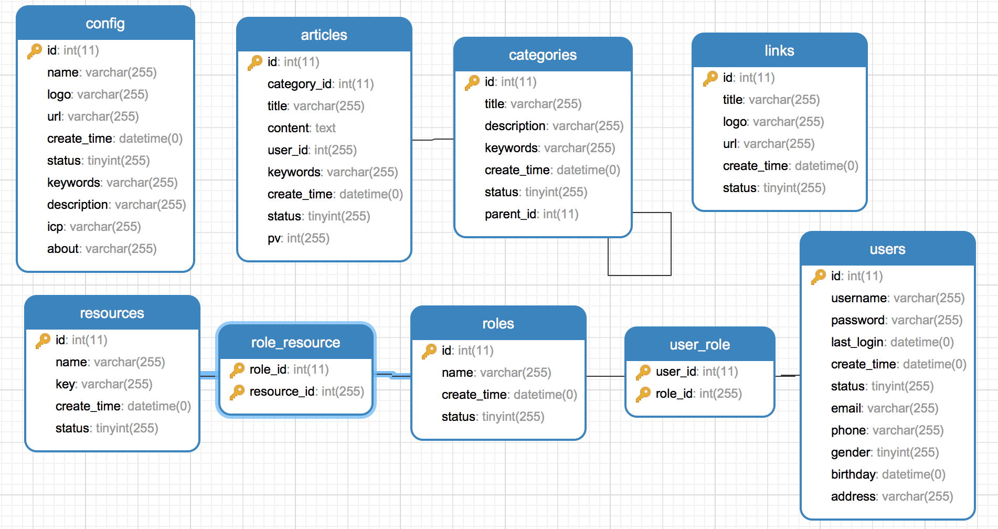Select the parent_id field in categories
The width and height of the screenshot is (998, 529).
coord(531,214)
